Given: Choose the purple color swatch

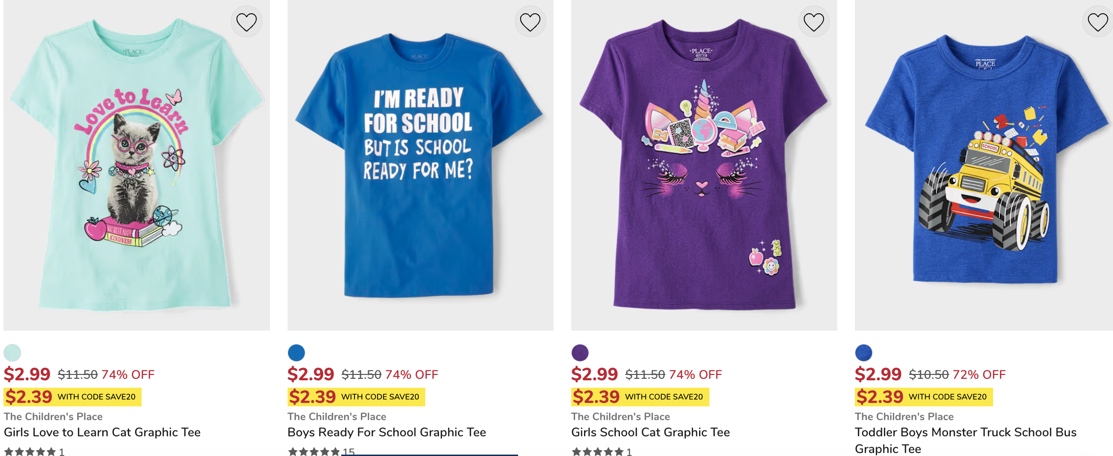Looking at the screenshot, I should (x=580, y=352).
